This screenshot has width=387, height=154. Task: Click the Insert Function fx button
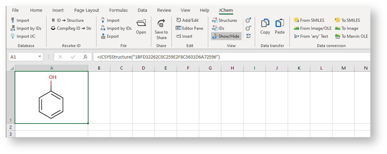[x=85, y=57]
